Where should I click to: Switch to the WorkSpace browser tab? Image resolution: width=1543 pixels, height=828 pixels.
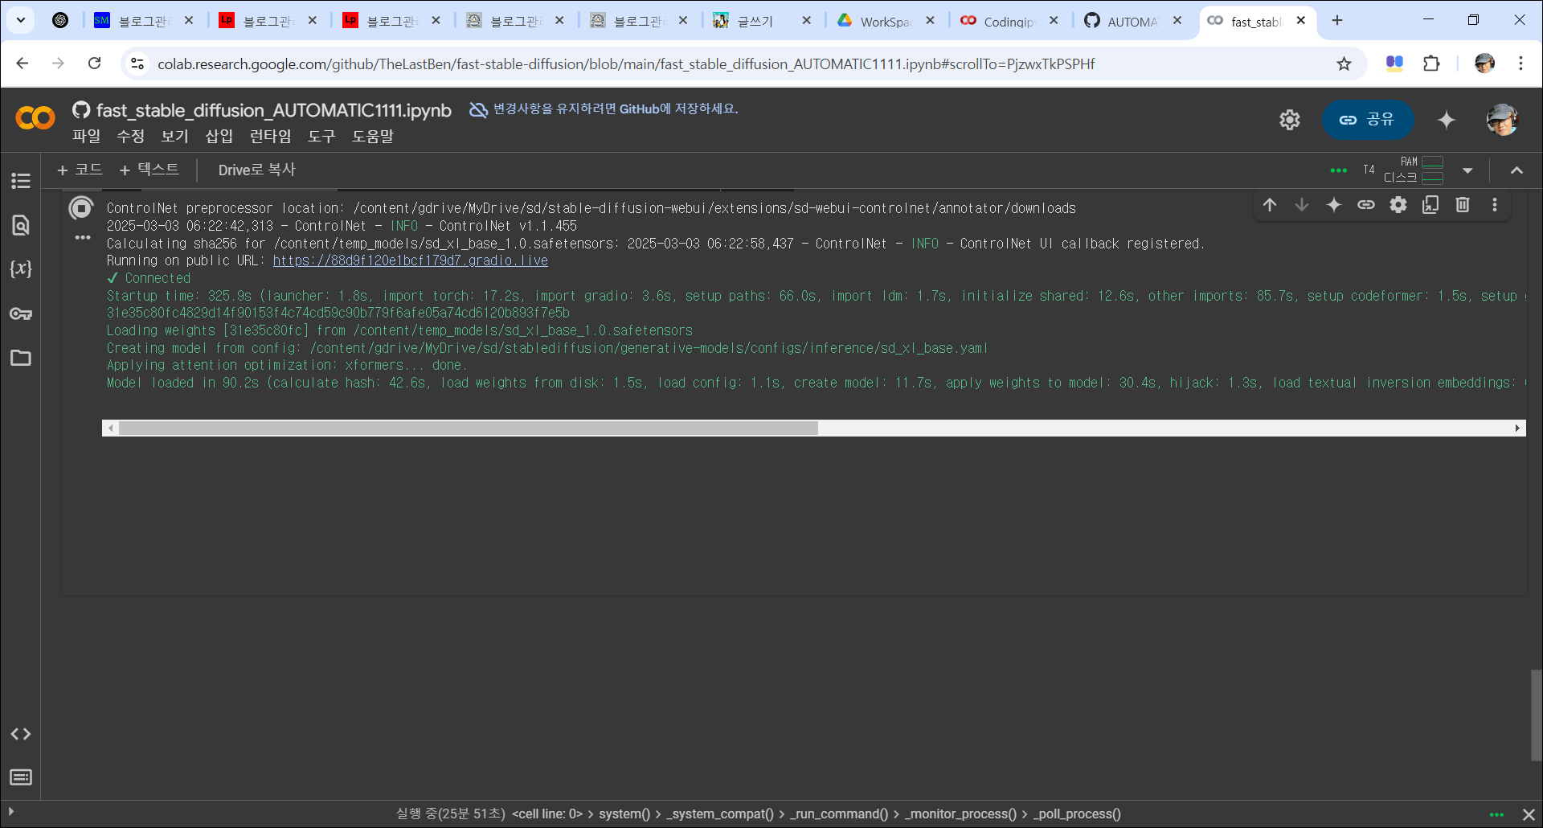pos(887,21)
